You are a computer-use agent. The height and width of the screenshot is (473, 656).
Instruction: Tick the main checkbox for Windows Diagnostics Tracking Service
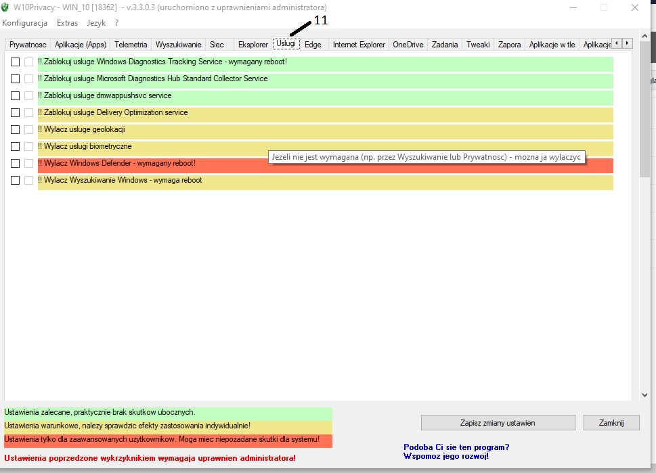pos(15,62)
